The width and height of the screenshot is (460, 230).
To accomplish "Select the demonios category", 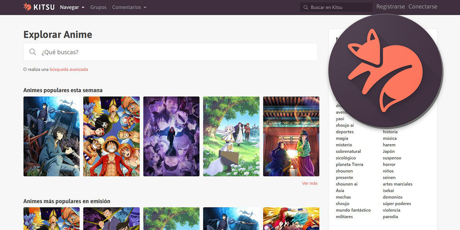I will point(393,197).
